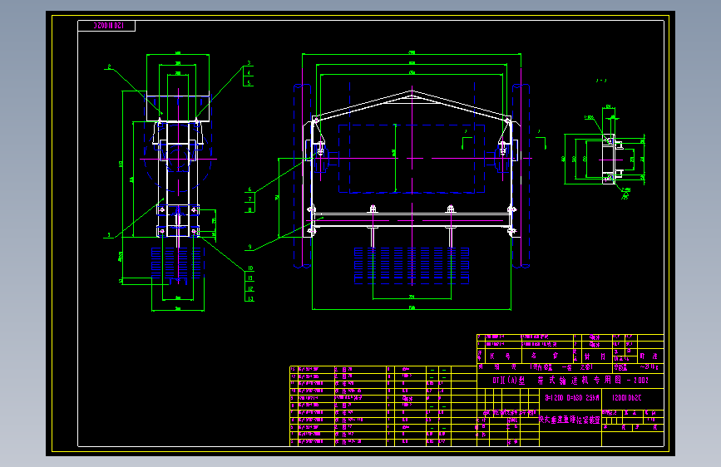Select balloon number 3 beside the side view
721x467 pixels.
click(249, 63)
